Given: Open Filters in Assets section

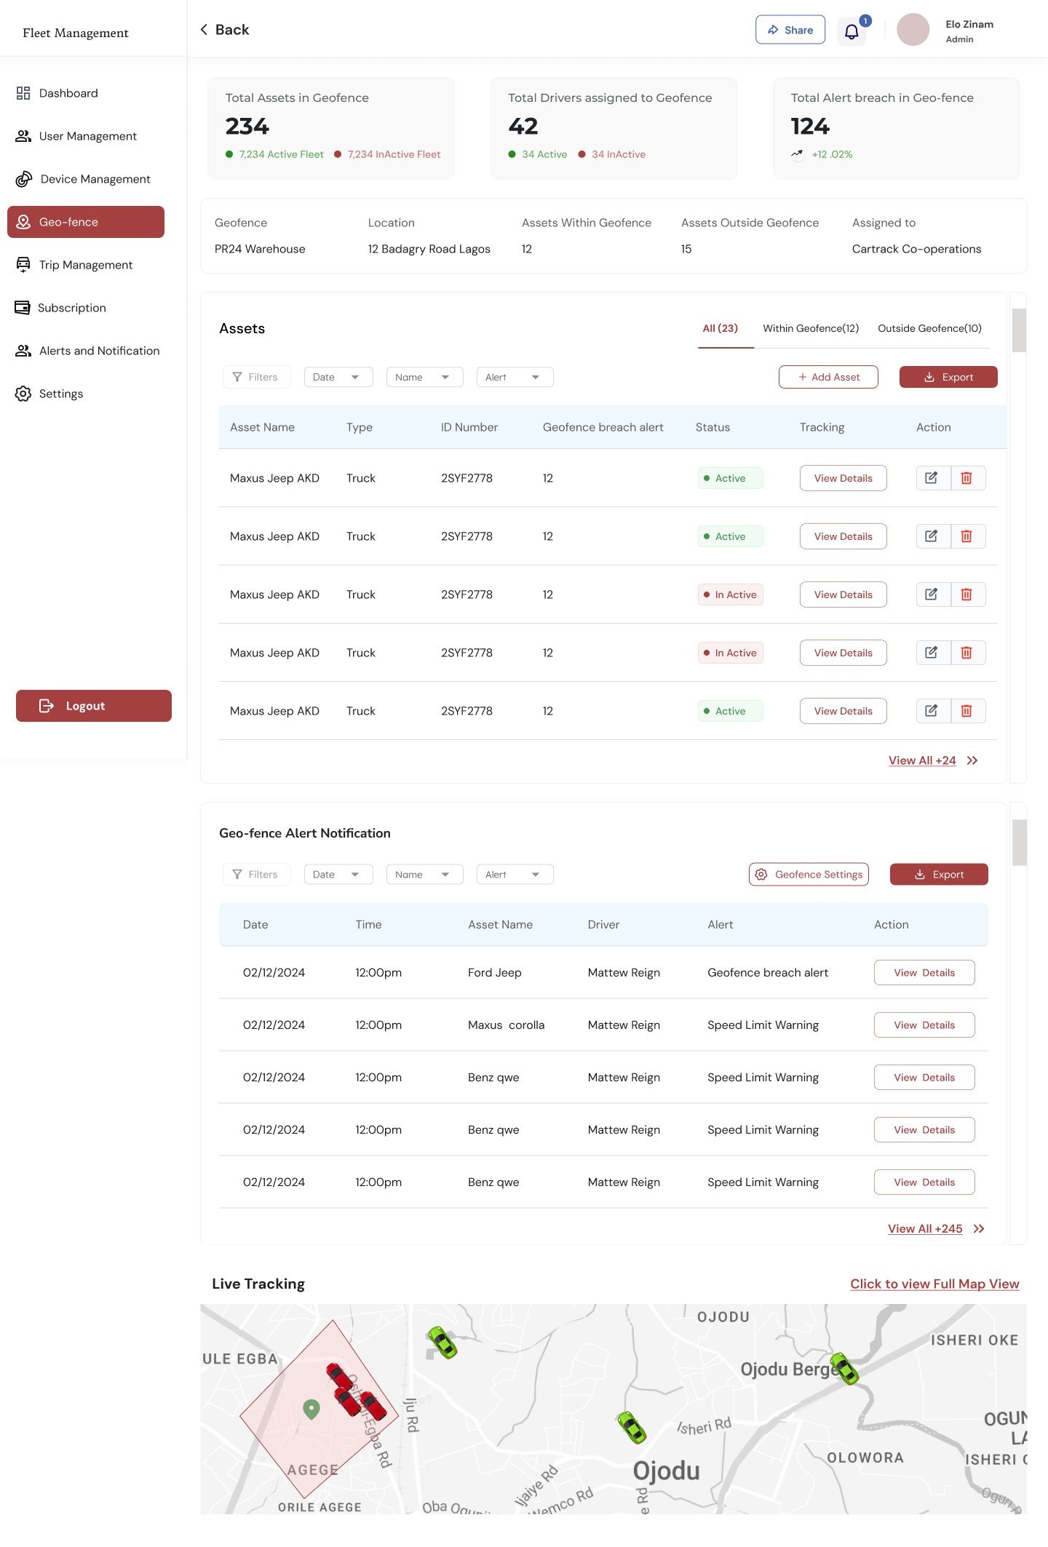Looking at the screenshot, I should click(256, 377).
